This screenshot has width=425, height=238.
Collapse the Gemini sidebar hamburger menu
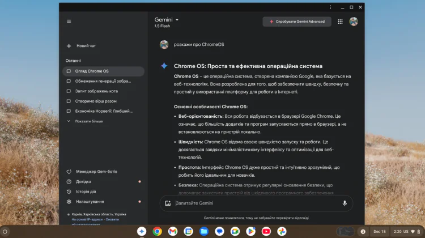[x=69, y=21]
